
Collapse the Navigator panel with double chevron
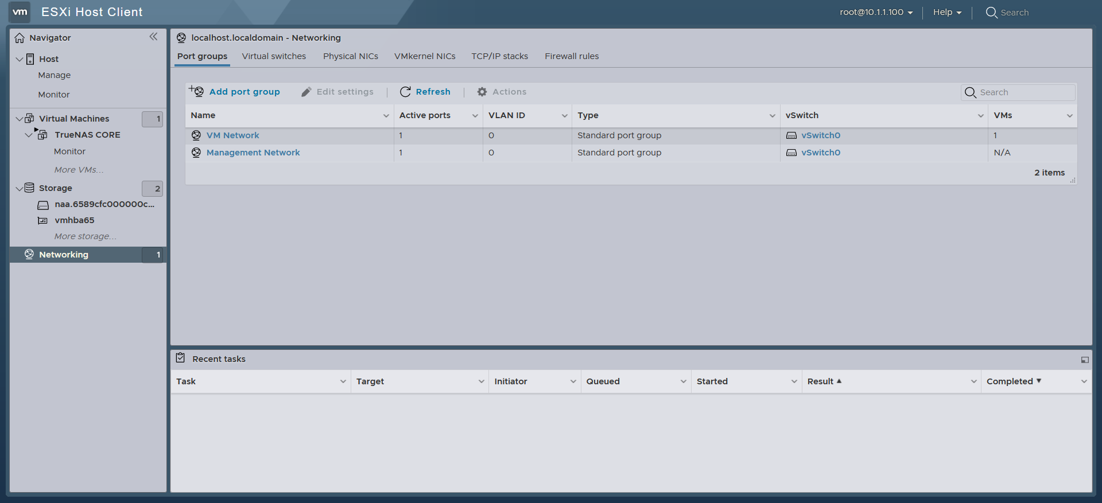[153, 37]
